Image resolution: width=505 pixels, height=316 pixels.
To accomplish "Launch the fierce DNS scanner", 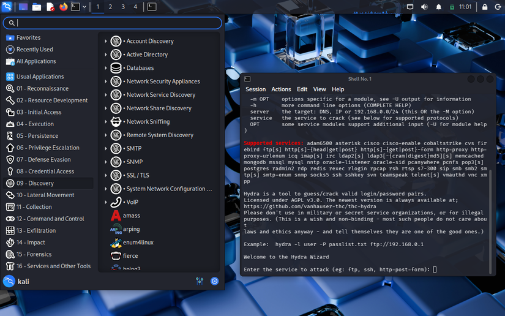I will (130, 256).
